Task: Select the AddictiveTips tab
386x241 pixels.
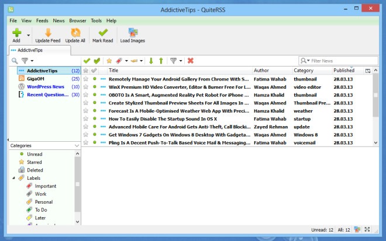Action: [40, 50]
